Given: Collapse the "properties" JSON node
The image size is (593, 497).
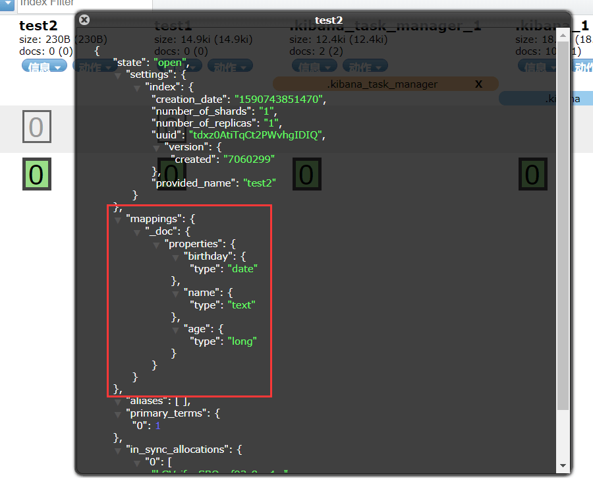Looking at the screenshot, I should click(156, 245).
